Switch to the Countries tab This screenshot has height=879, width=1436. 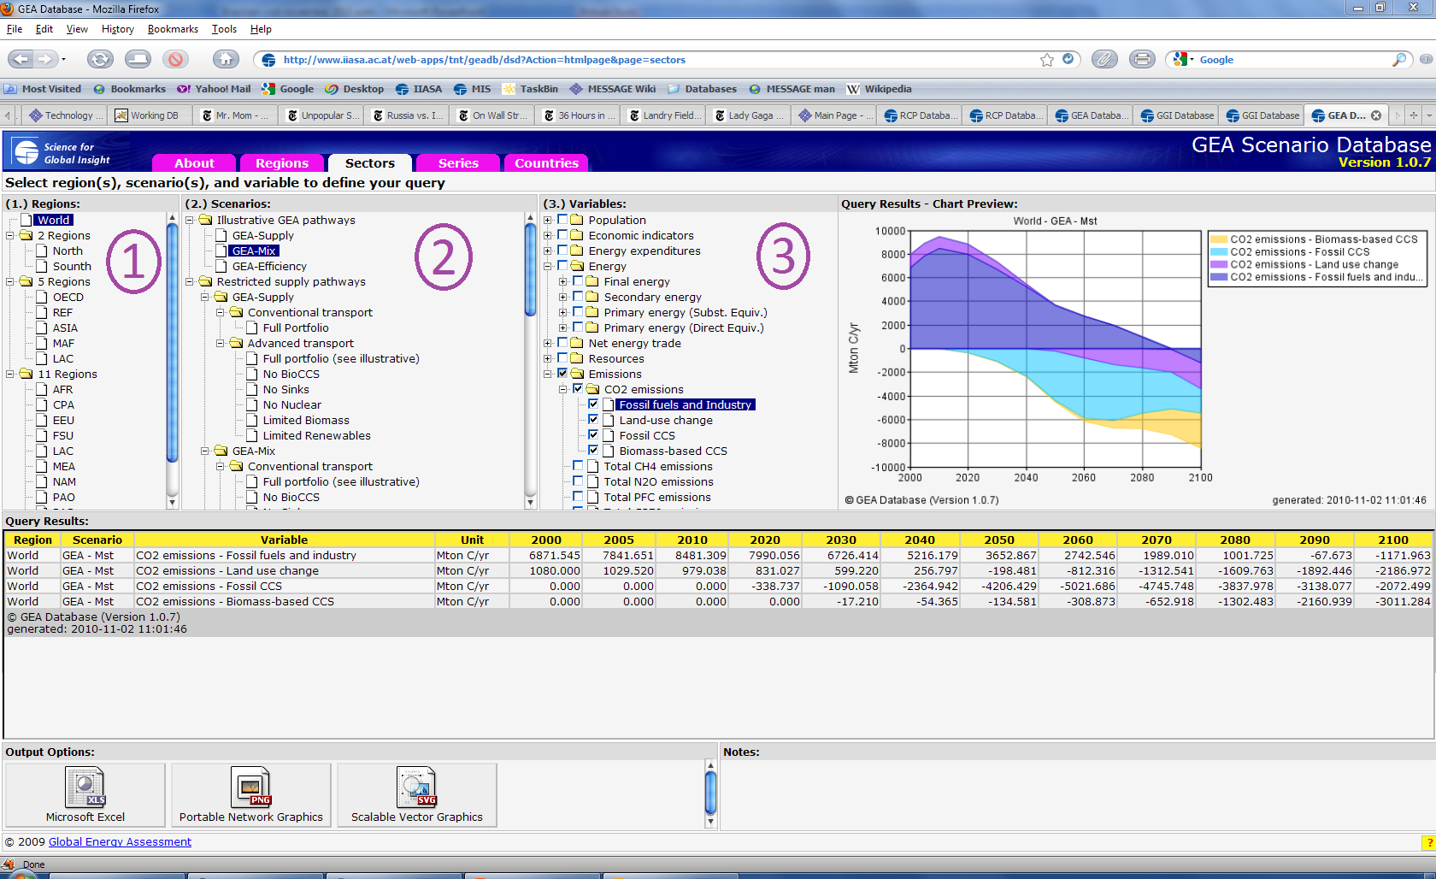click(x=546, y=162)
